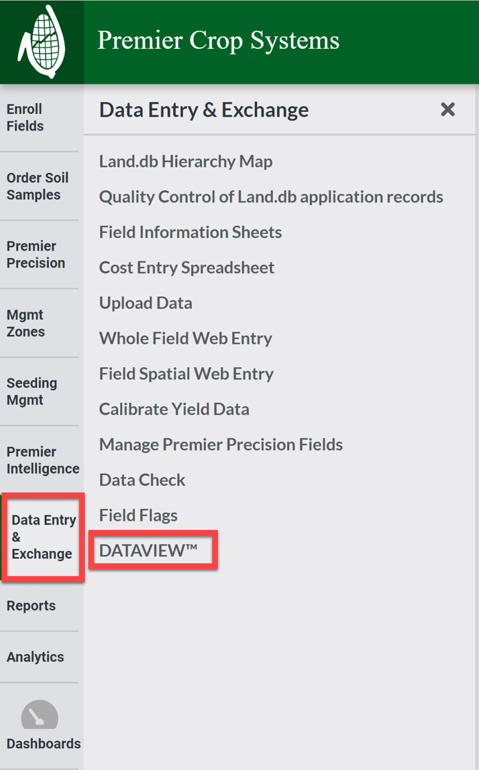Open the Reports sidebar section
479x770 pixels.
tap(31, 605)
